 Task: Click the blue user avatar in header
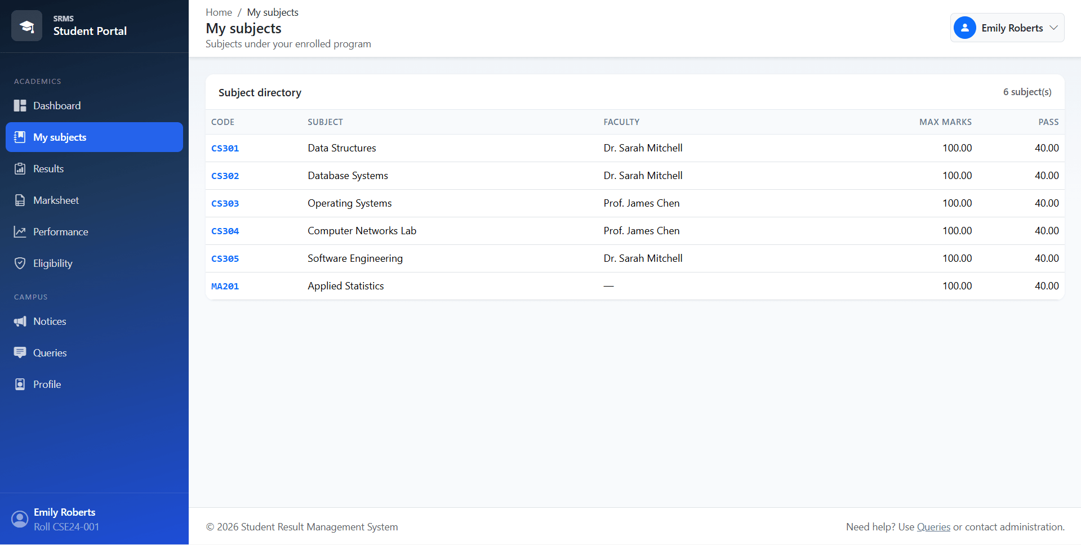click(x=965, y=28)
